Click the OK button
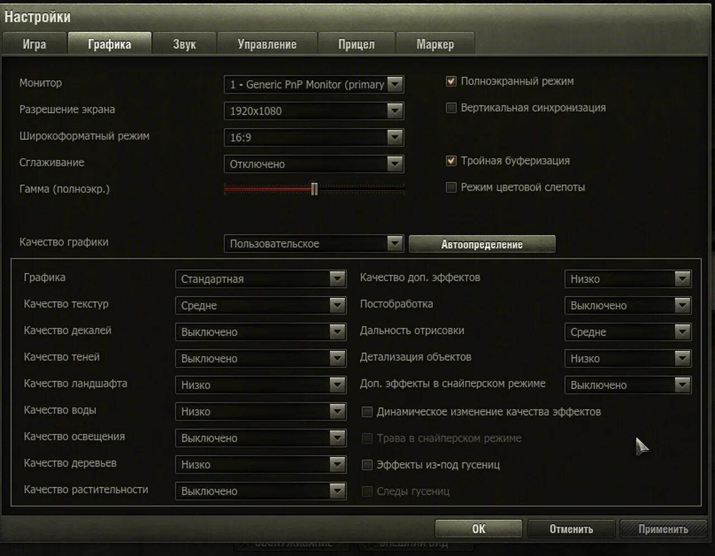Image resolution: width=715 pixels, height=556 pixels. pos(479,529)
